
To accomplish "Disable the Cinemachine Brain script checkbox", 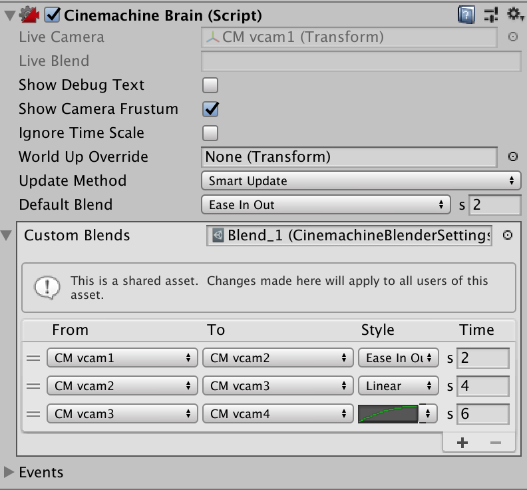I will pyautogui.click(x=52, y=15).
